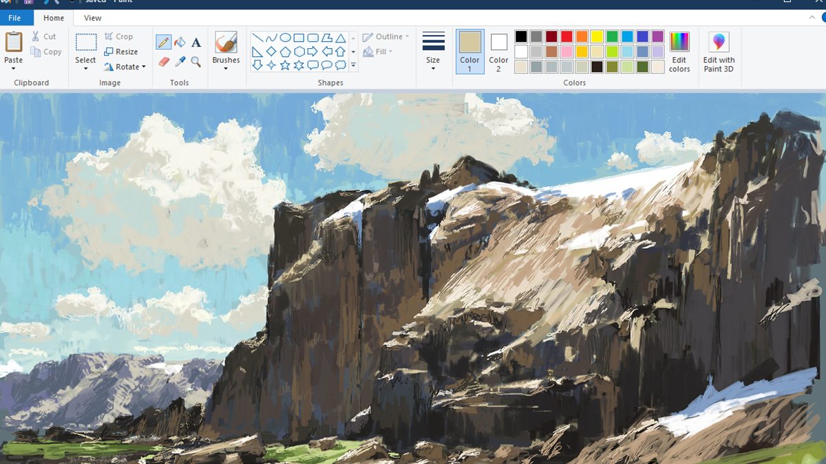This screenshot has height=464, width=826.
Task: Select the Fill with color tool
Action: coord(180,42)
